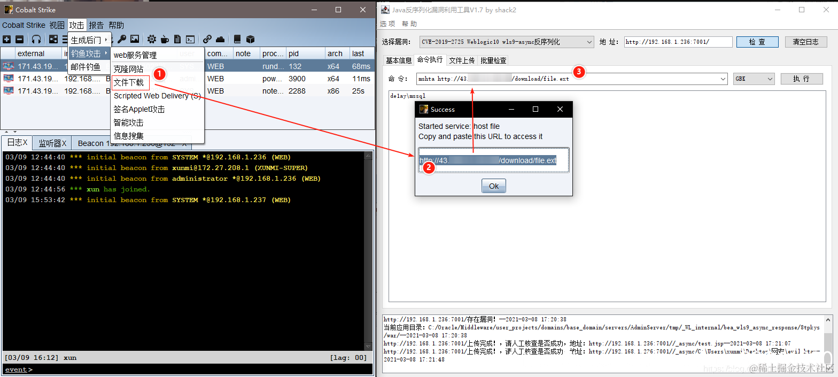This screenshot has height=377, width=838.
Task: Switch to pivot graph view icon
Action: coord(53,39)
